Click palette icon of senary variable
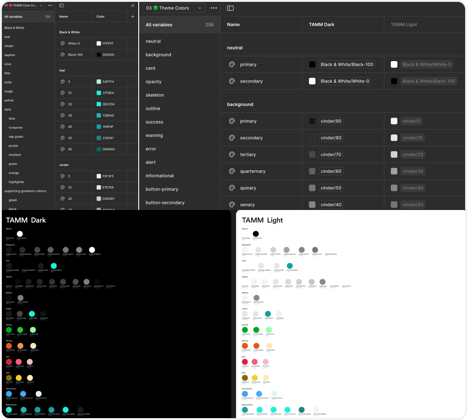Screen dimensions: 467x420 point(232,204)
